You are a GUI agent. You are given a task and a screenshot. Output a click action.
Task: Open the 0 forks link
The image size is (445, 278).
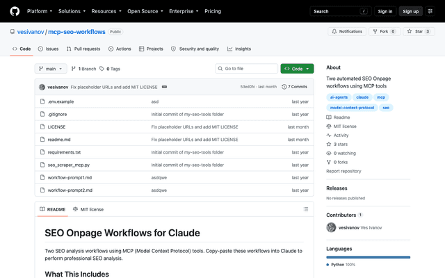point(337,162)
